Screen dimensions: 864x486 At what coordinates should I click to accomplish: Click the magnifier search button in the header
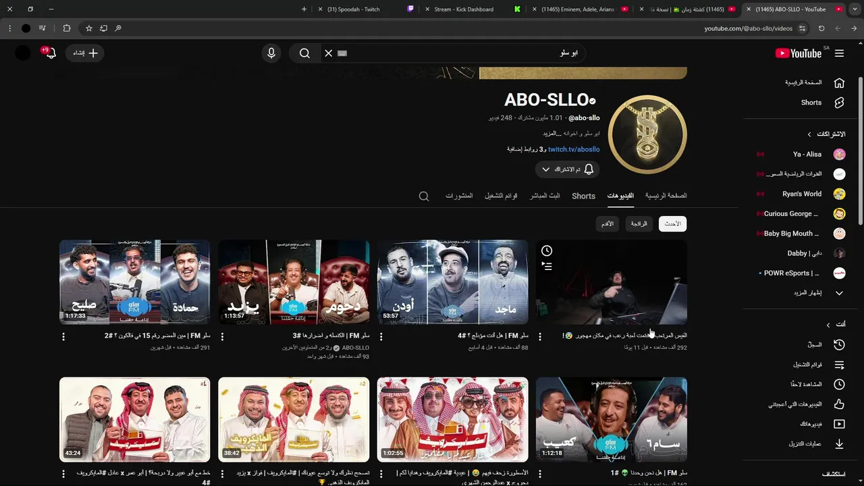pos(304,53)
